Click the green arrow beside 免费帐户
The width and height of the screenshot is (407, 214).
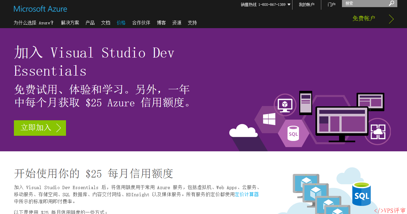pyautogui.click(x=391, y=19)
